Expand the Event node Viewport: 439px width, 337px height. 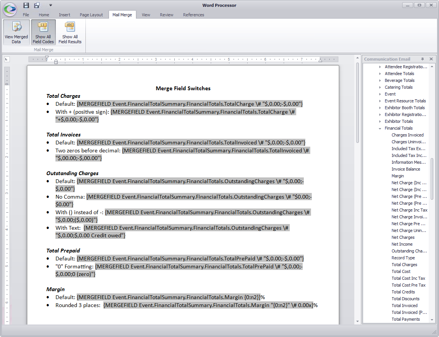click(x=380, y=94)
